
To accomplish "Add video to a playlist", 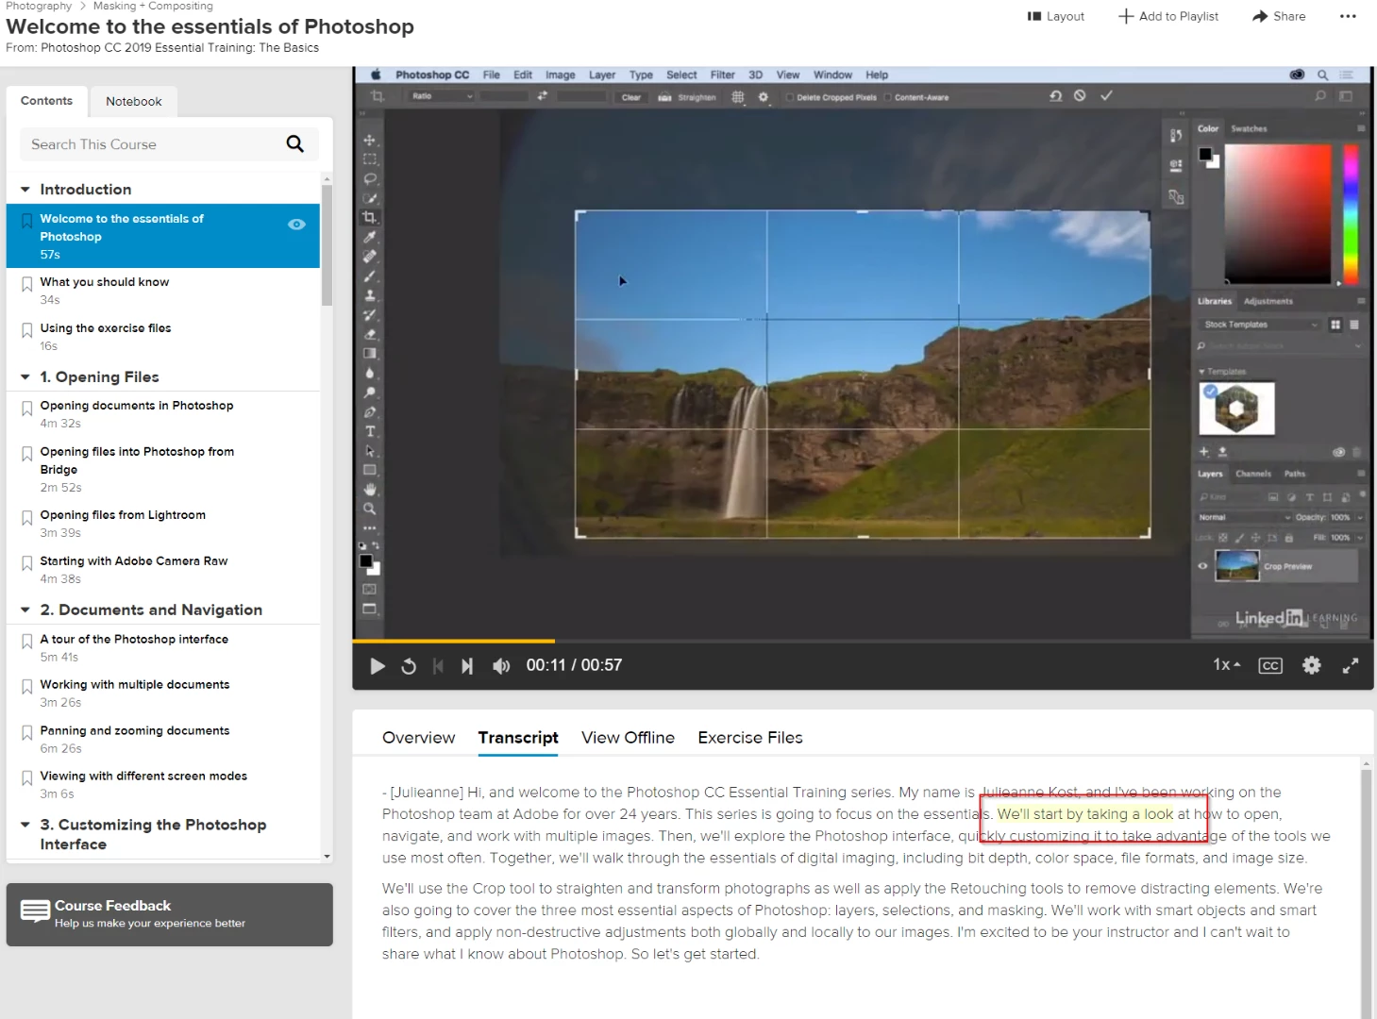I will (x=1168, y=16).
